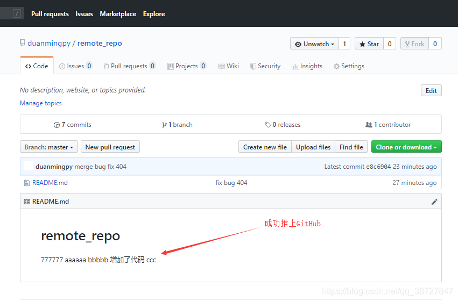Viewport: 458px width, 301px height.
Task: Open Pull requests in the top navigation
Action: tap(50, 14)
